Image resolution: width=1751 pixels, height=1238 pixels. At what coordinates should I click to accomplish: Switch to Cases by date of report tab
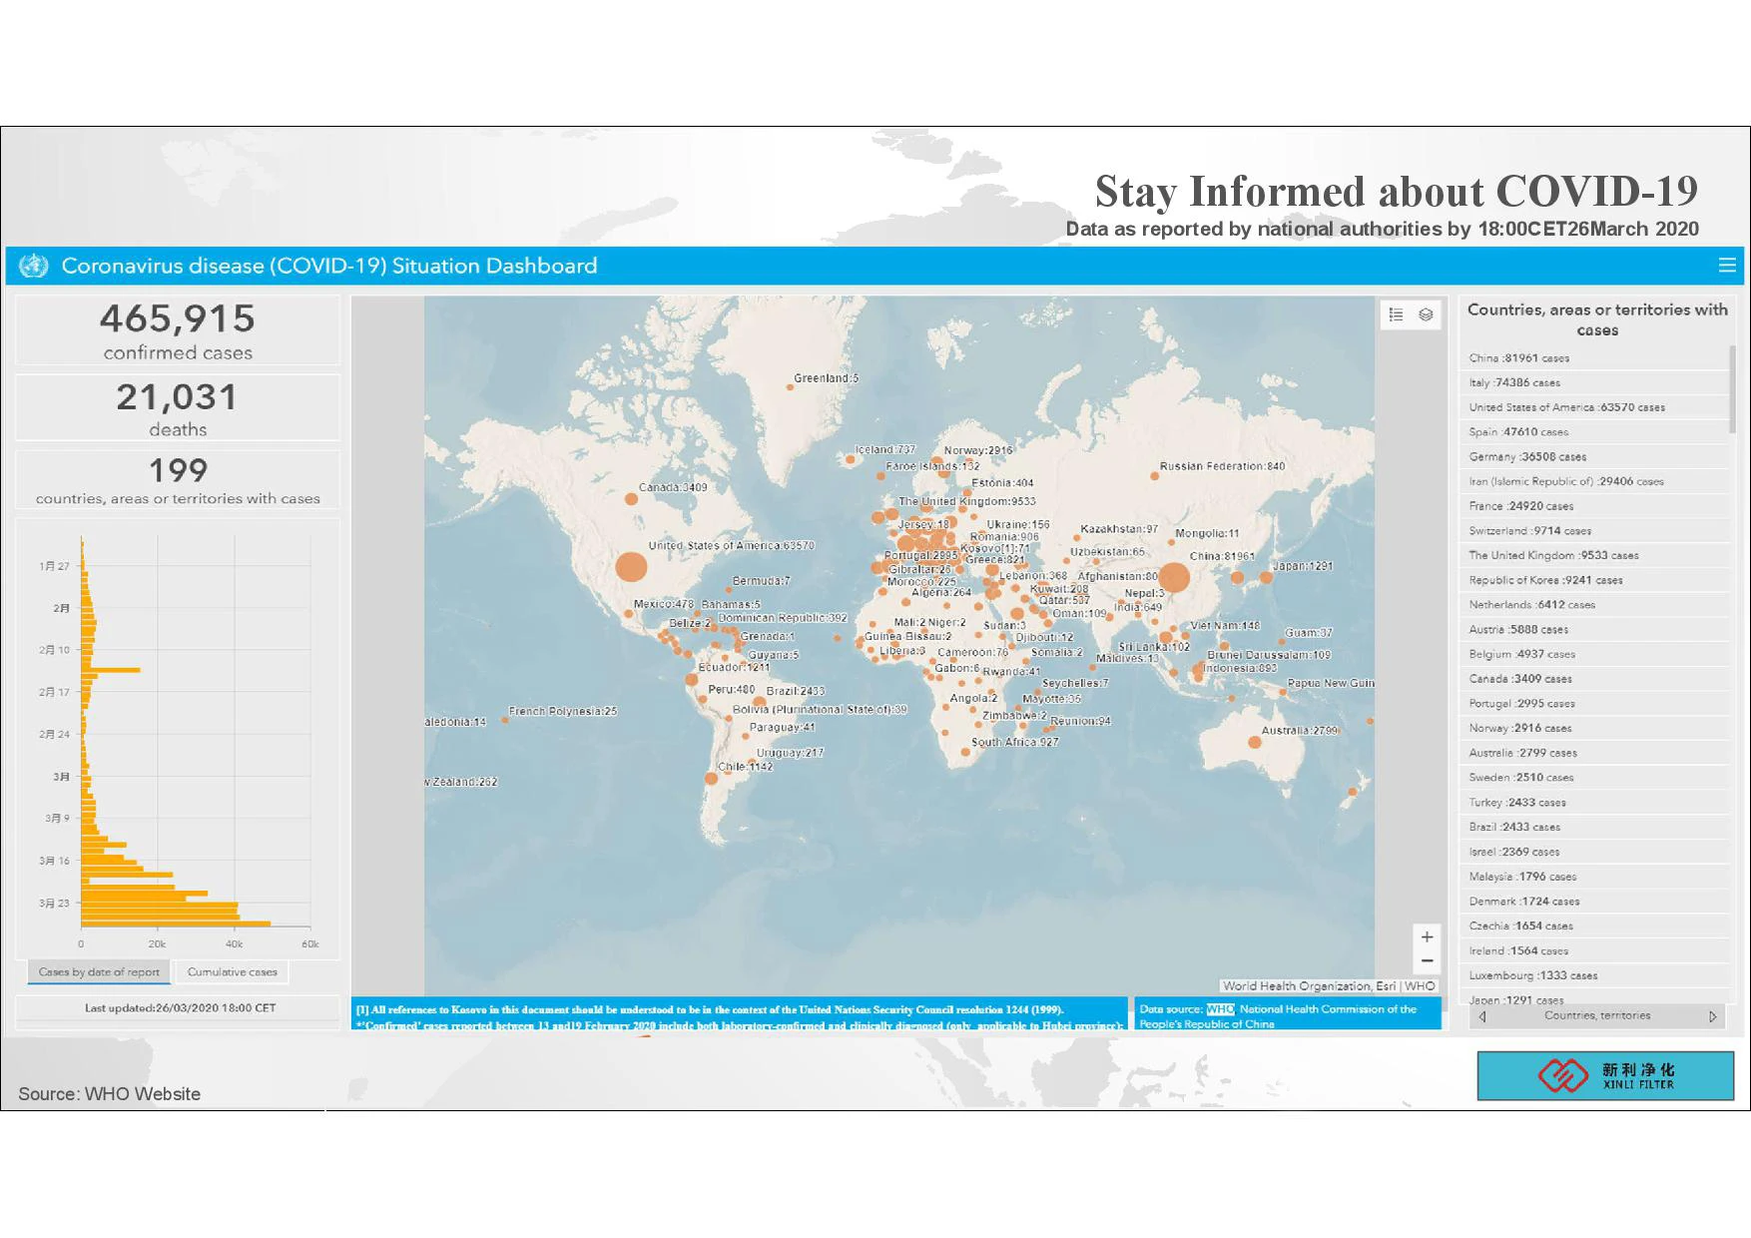tap(99, 971)
